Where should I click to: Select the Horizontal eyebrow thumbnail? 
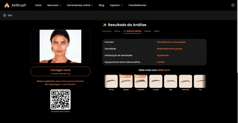coord(186,81)
